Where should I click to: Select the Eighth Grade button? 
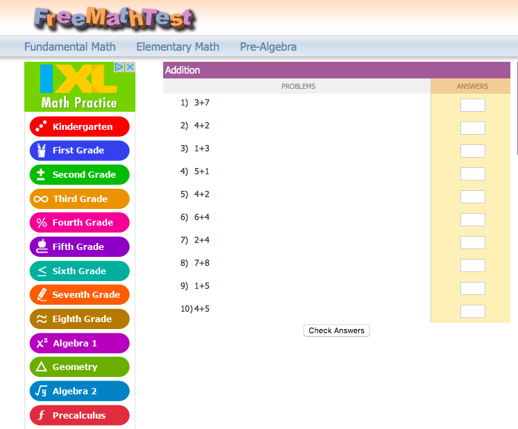(80, 319)
